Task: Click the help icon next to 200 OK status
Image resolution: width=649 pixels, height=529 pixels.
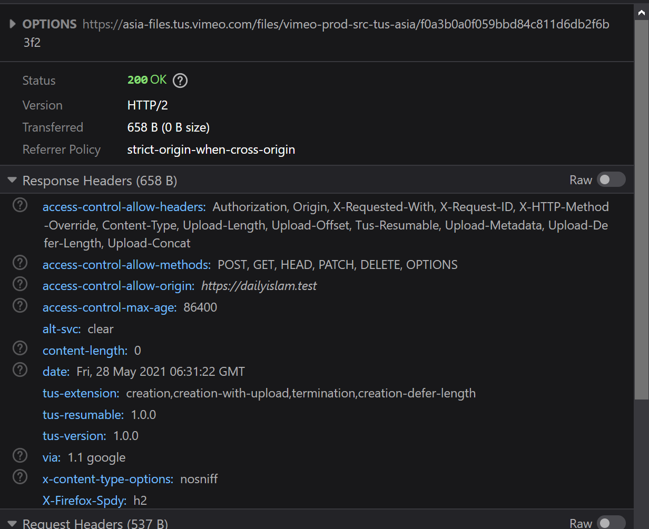Action: 180,81
